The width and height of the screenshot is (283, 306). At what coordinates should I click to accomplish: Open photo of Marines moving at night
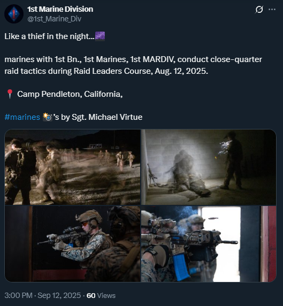(x=72, y=167)
